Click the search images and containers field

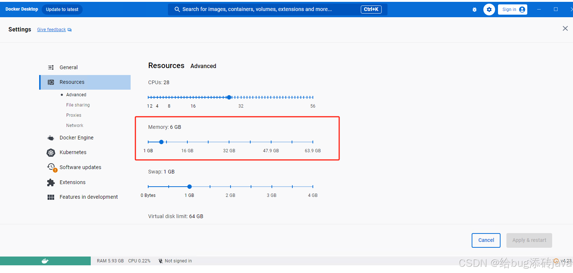point(277,9)
